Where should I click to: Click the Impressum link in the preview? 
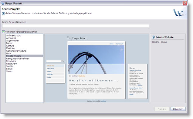click(119, 44)
